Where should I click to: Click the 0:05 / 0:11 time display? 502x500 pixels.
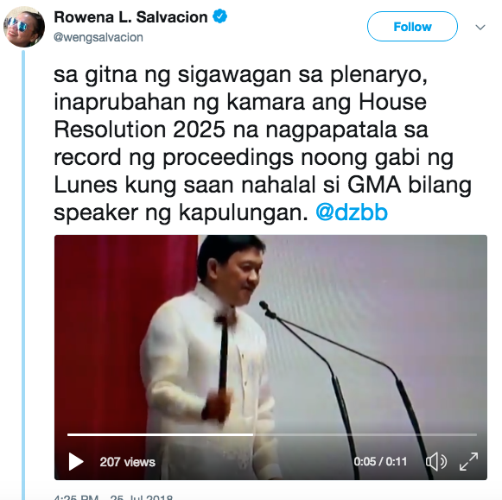(380, 462)
